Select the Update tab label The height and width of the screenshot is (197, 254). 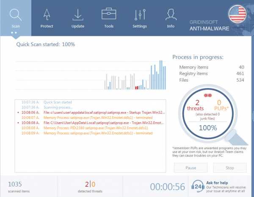[x=78, y=26]
